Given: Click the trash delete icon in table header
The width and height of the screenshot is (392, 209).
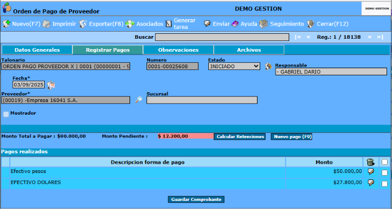Looking at the screenshot, I should pyautogui.click(x=371, y=162).
